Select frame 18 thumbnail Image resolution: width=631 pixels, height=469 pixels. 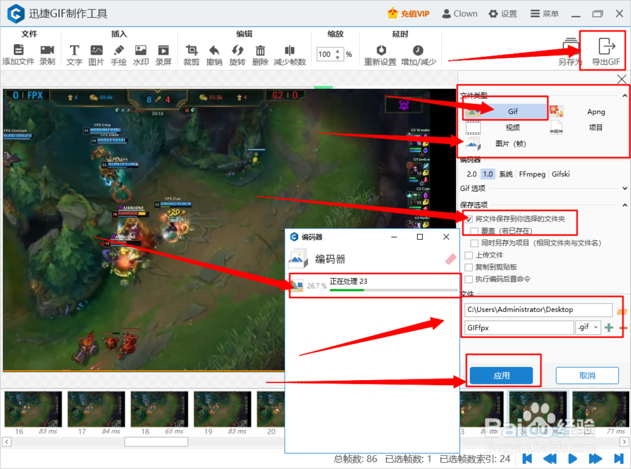160,409
